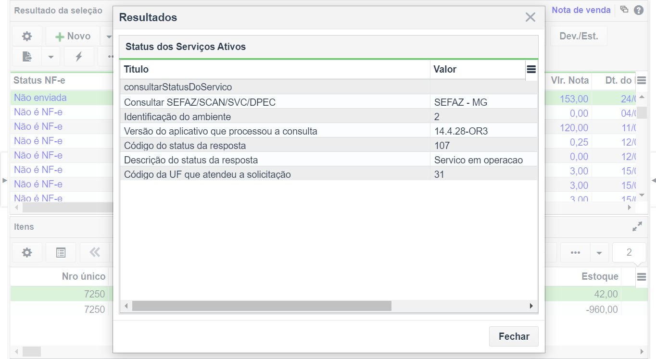This screenshot has height=359, width=656.
Task: Click the document export icon
Action: (27, 57)
